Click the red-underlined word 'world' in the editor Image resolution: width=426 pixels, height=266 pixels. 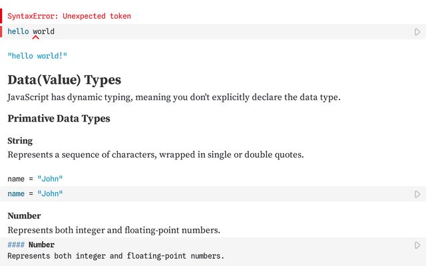pyautogui.click(x=44, y=32)
